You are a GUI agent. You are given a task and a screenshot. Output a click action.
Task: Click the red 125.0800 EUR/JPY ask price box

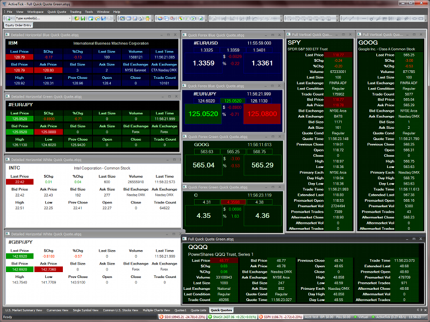click(262, 114)
